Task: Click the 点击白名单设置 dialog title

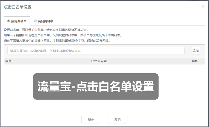Action: tap(18, 7)
